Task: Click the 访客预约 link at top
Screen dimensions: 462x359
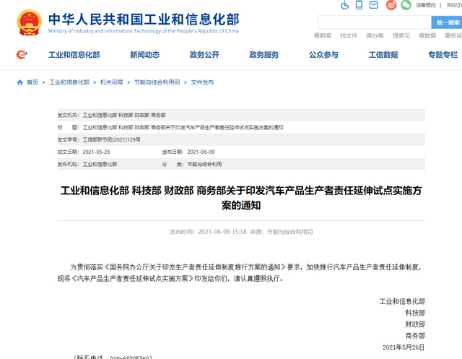Action: [425, 5]
